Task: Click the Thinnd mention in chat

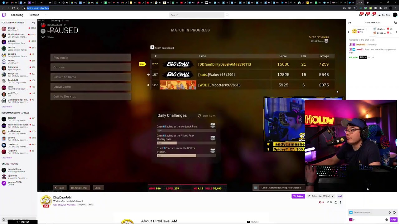Action: (x=363, y=57)
